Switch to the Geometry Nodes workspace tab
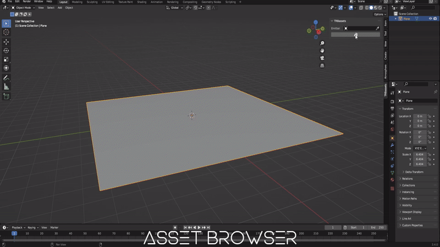 (211, 2)
